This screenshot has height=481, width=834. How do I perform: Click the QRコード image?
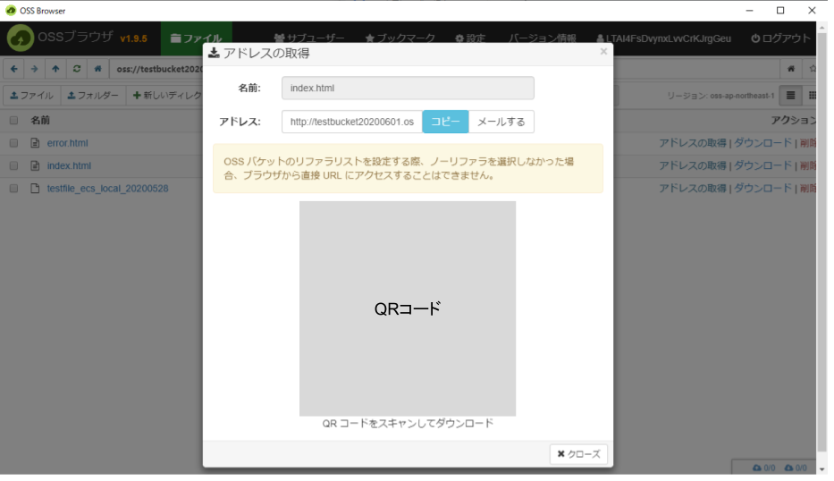[408, 308]
